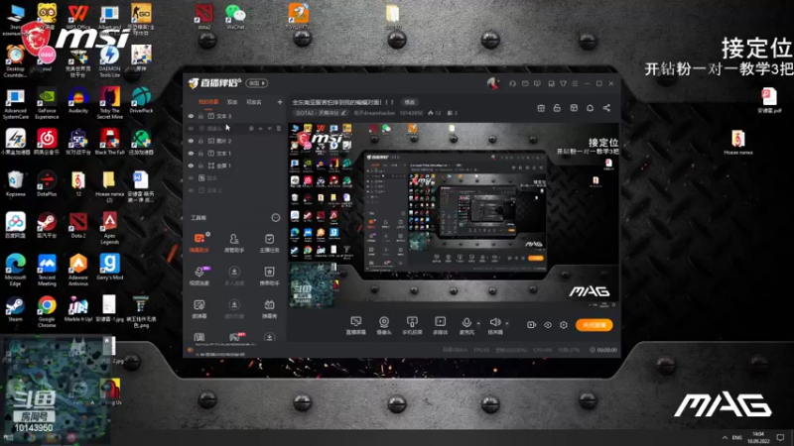This screenshot has height=446, width=794.
Task: Click the orange broadcast button
Action: point(594,325)
